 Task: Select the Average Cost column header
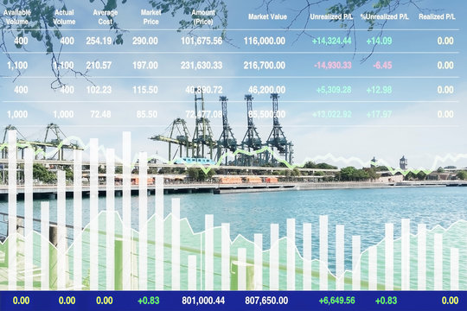106,17
